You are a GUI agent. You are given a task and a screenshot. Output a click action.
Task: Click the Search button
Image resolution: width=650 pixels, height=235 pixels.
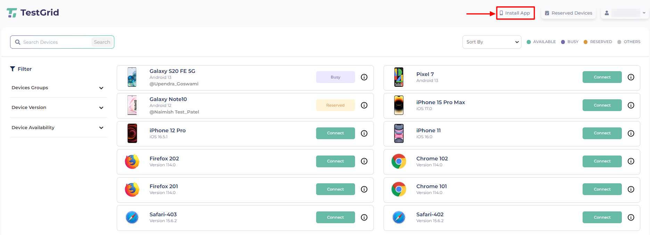click(x=102, y=42)
